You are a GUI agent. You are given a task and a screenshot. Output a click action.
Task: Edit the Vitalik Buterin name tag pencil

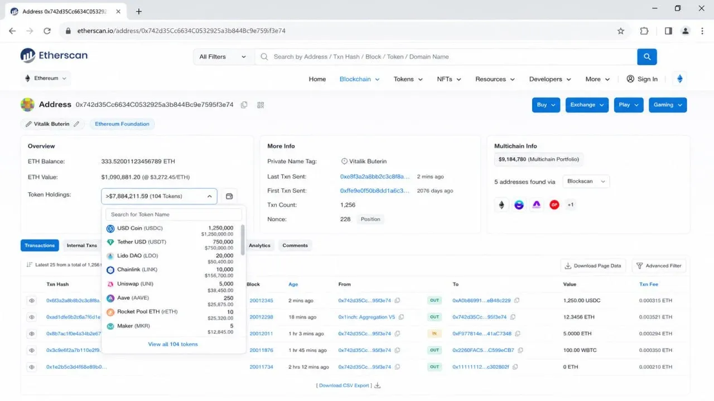(76, 124)
